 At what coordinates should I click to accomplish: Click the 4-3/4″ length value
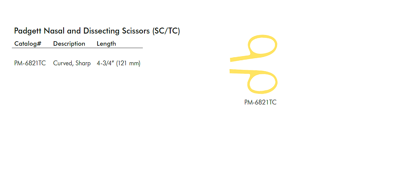tap(105, 63)
